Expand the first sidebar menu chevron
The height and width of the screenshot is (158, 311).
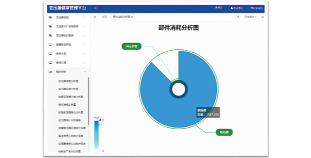85,17
